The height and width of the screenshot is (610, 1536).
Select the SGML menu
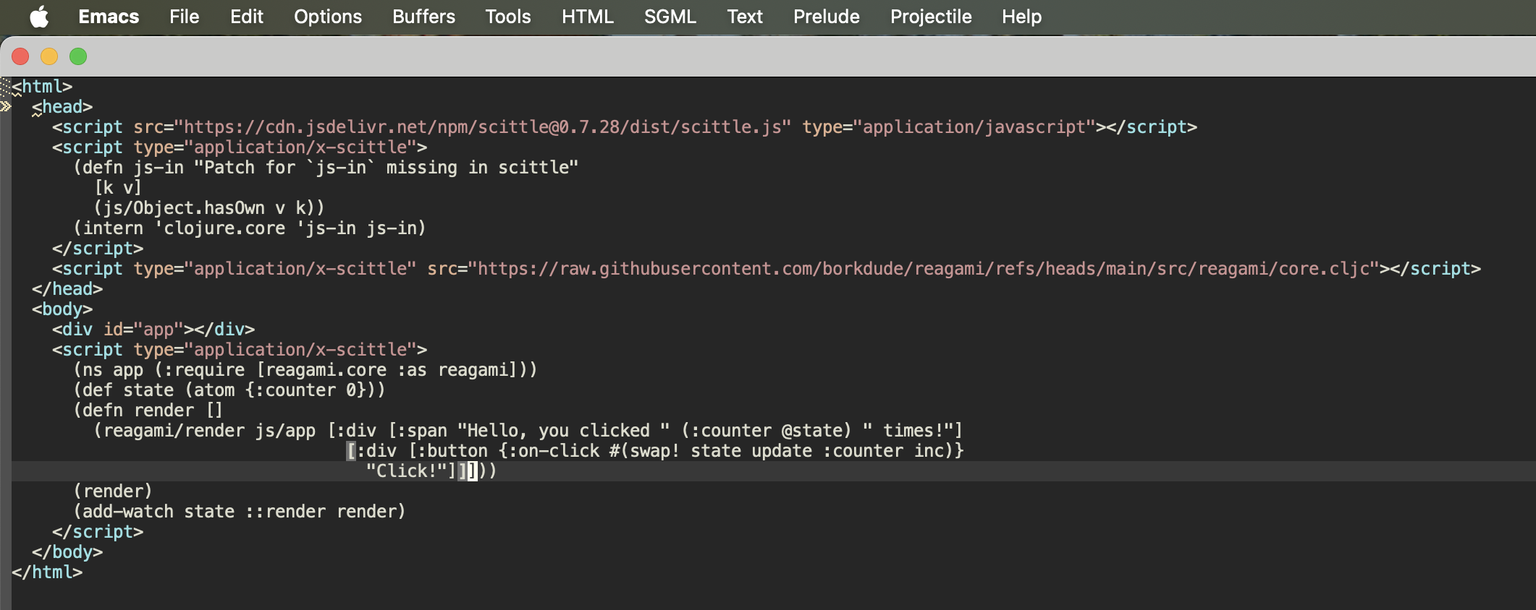tap(670, 17)
